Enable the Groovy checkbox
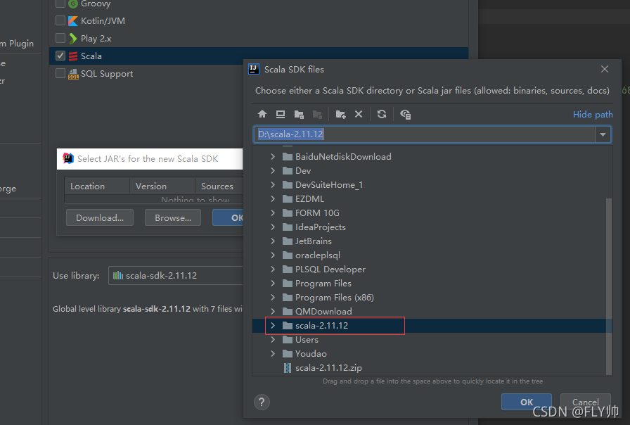This screenshot has width=630, height=425. 60,4
